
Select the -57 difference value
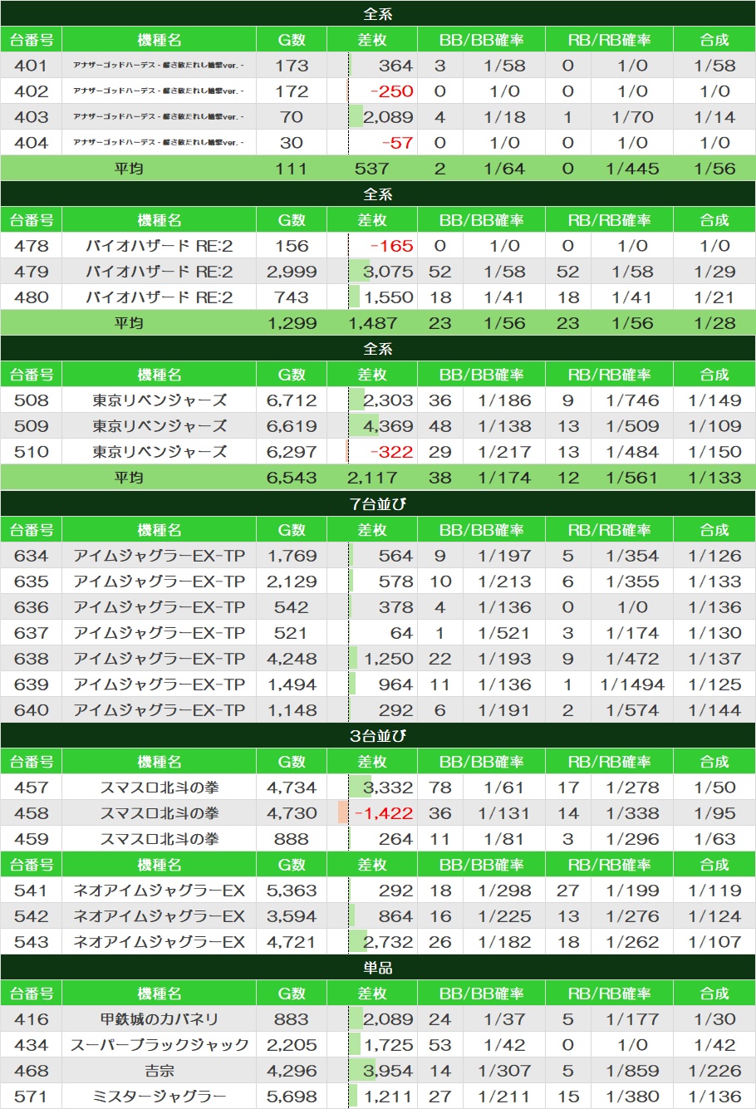tap(397, 143)
